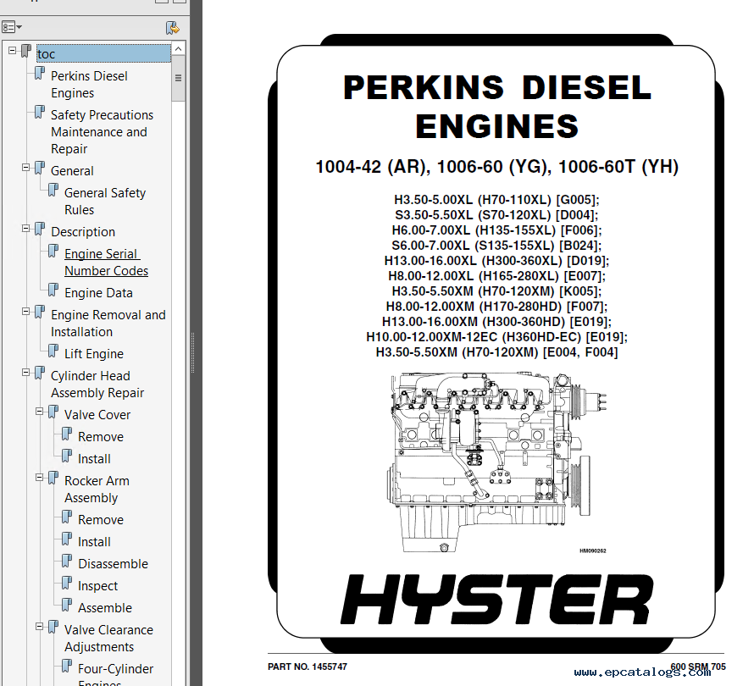Click the PERKINS DIESEL ENGINES page title
The image size is (754, 686).
[497, 107]
